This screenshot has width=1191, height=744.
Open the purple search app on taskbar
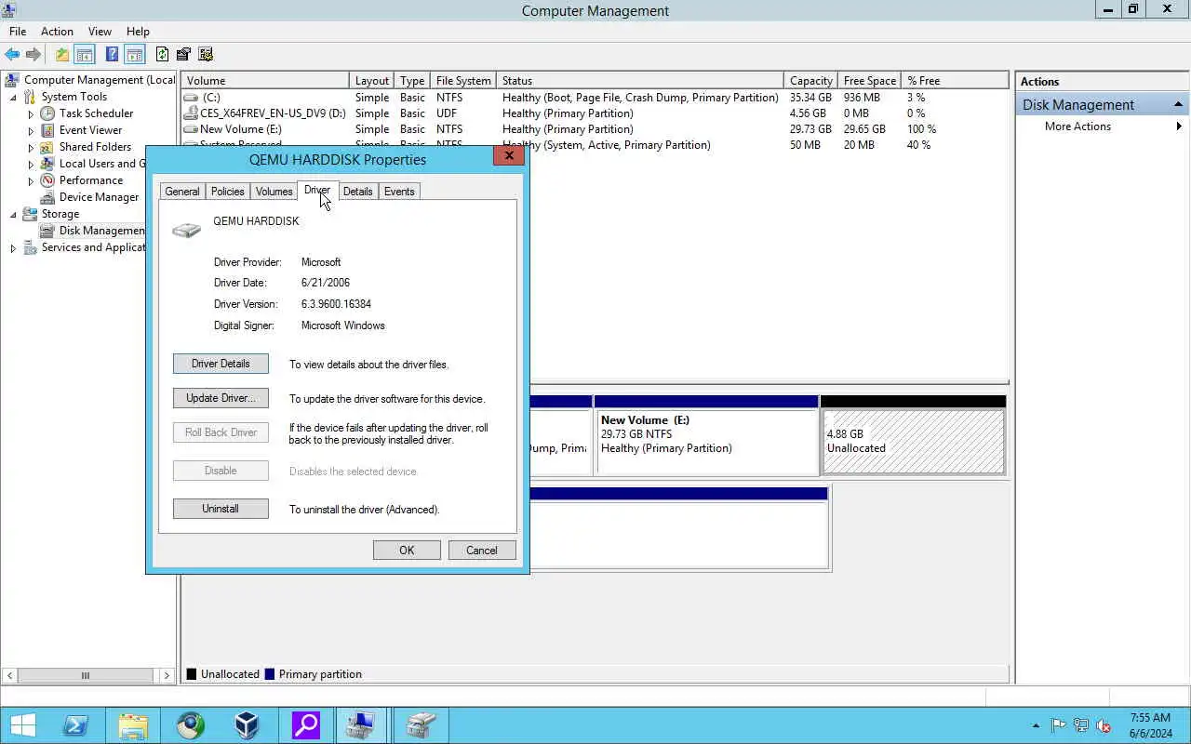tap(305, 725)
